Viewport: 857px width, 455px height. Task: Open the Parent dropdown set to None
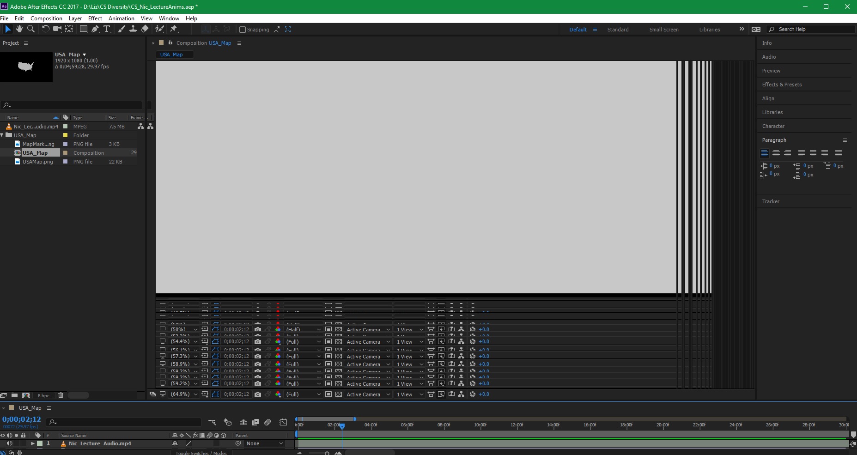click(x=264, y=443)
